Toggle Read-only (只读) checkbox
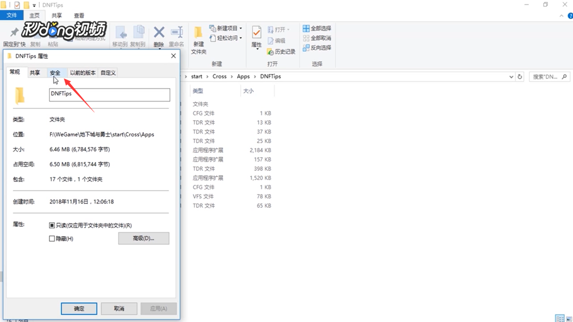Screen dimensions: 573x322 (52, 225)
